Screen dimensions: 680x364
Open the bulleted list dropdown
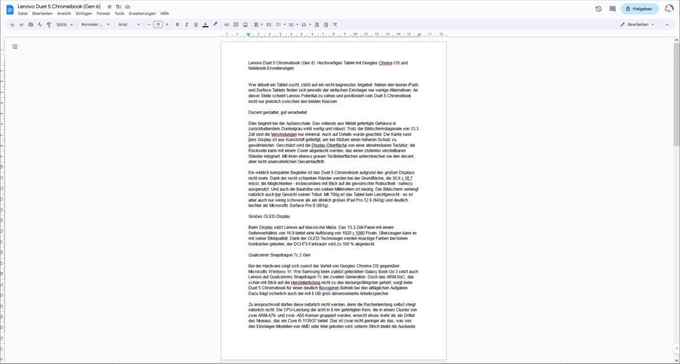pyautogui.click(x=293, y=25)
